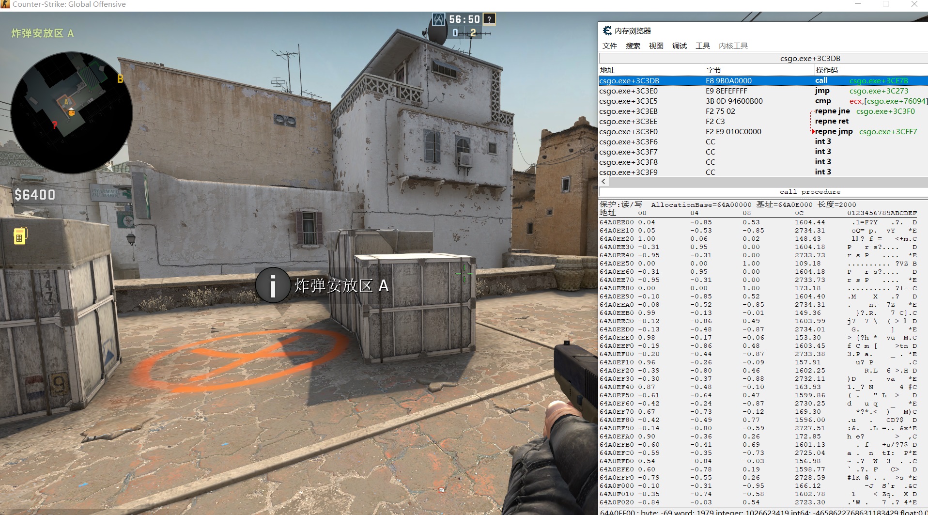The height and width of the screenshot is (515, 928).
Task: Select disassembly row csgo.exe+3C3F6
Action: 763,141
